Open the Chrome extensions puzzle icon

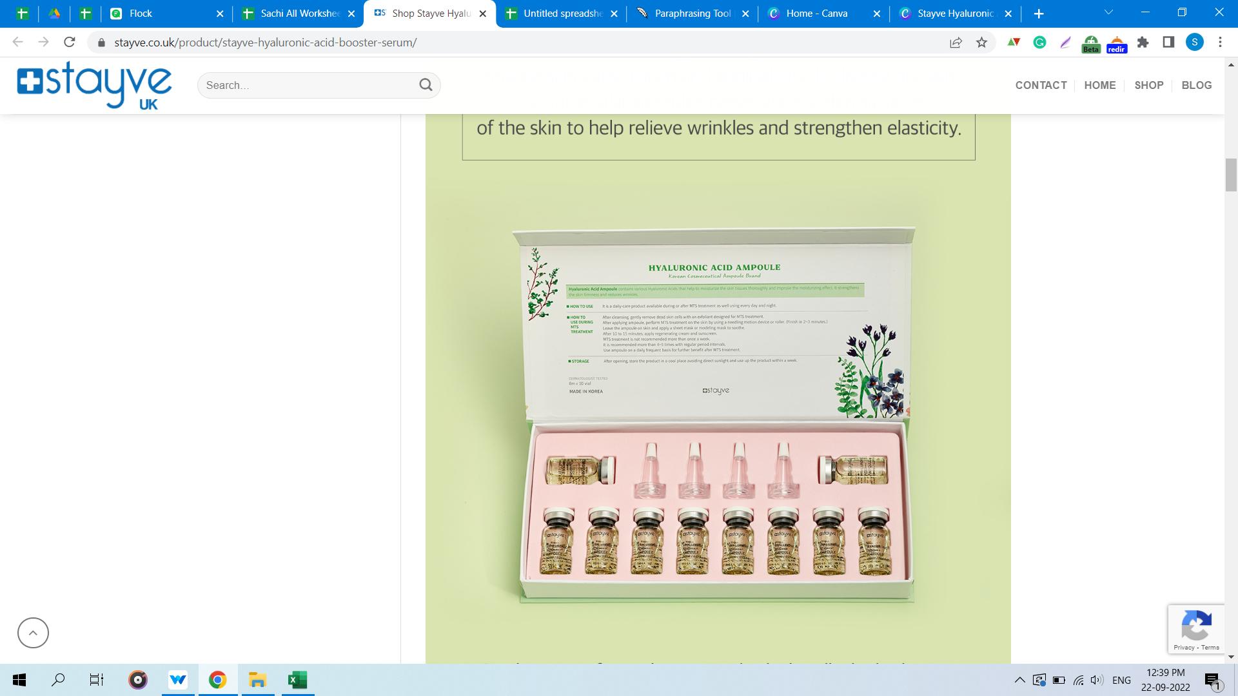[1143, 43]
